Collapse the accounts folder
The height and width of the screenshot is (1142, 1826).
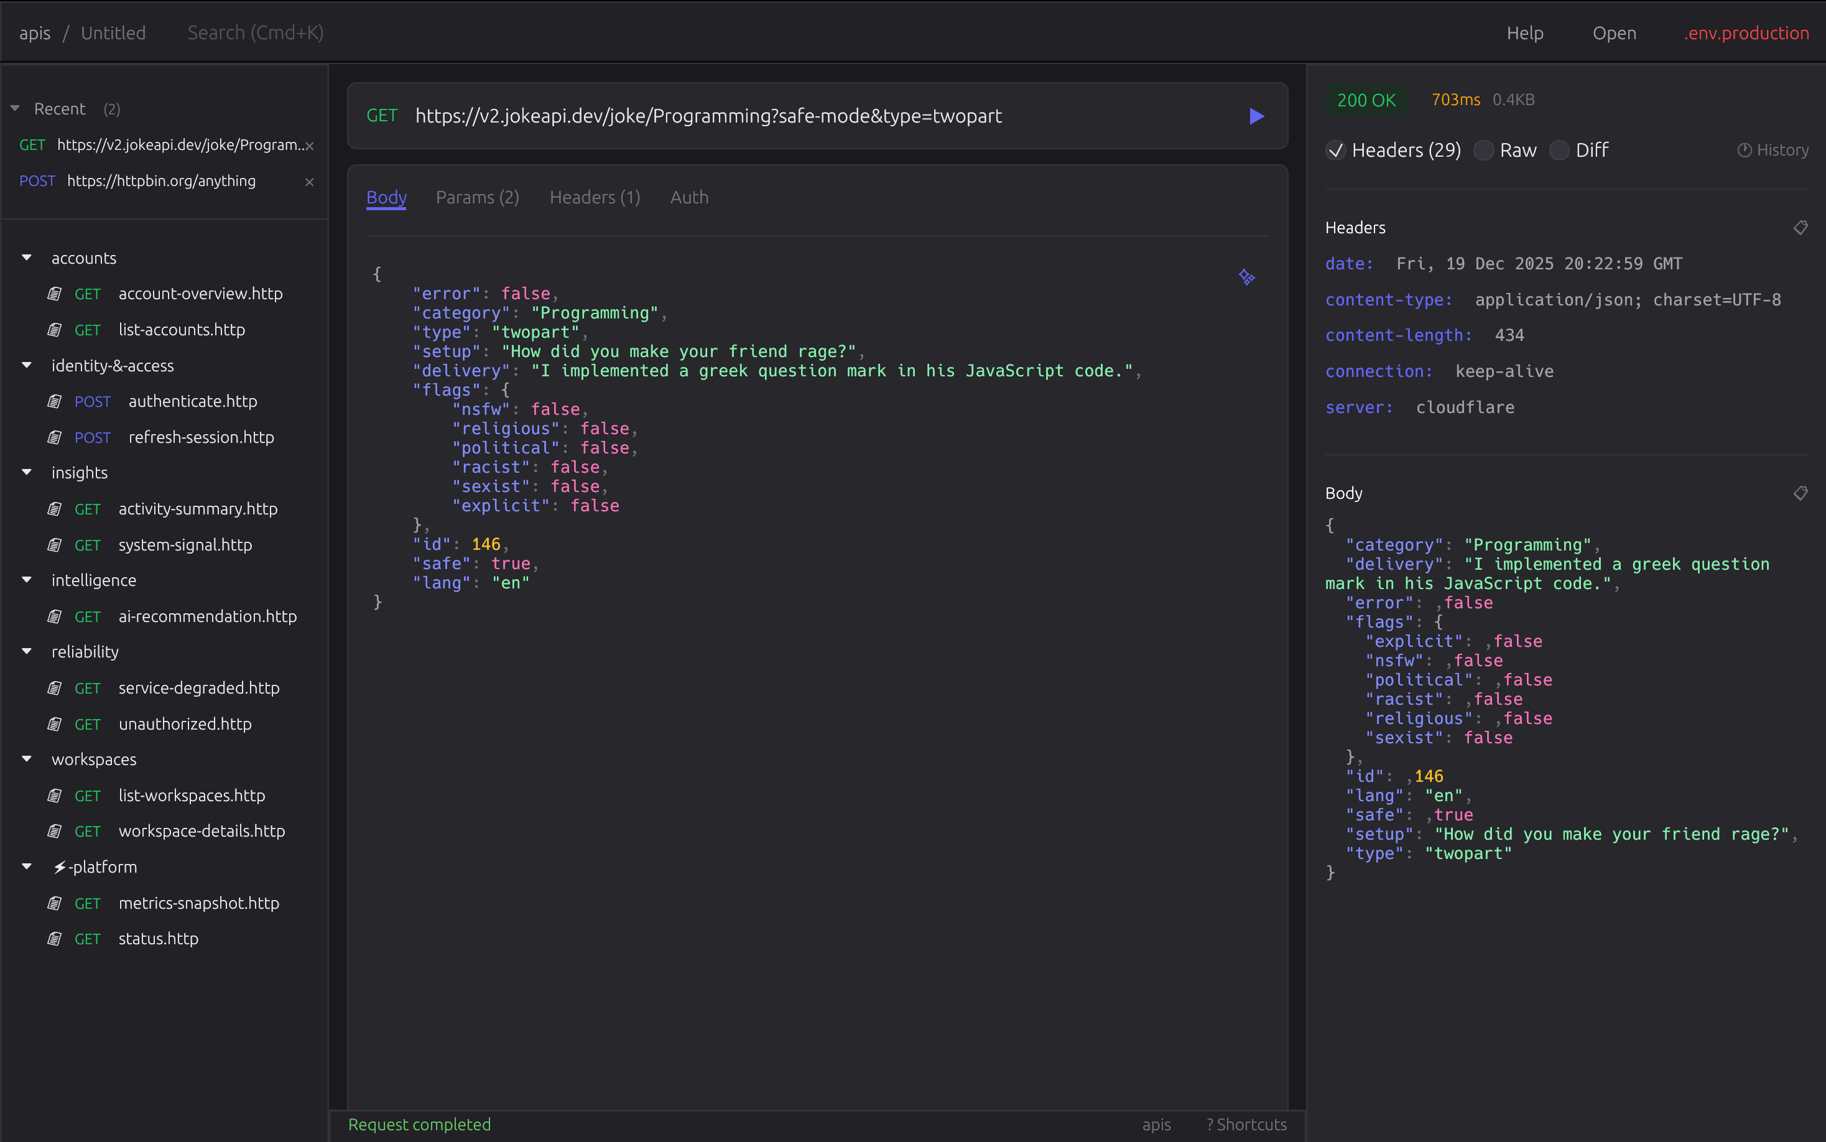(27, 258)
